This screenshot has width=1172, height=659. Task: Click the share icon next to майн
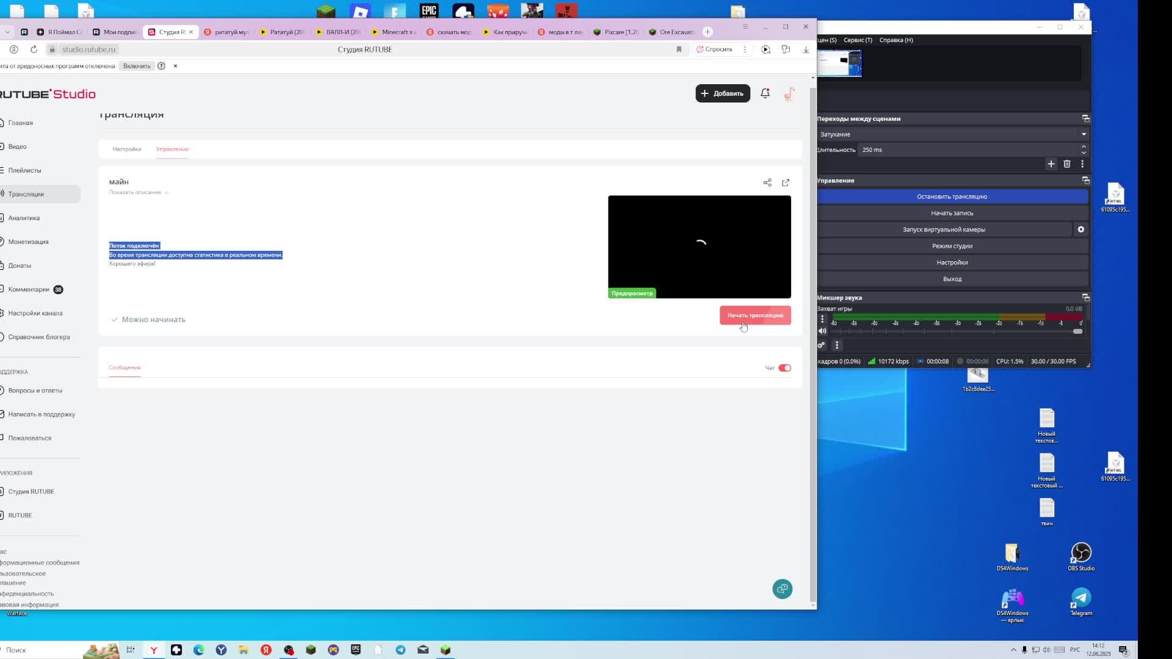click(767, 182)
